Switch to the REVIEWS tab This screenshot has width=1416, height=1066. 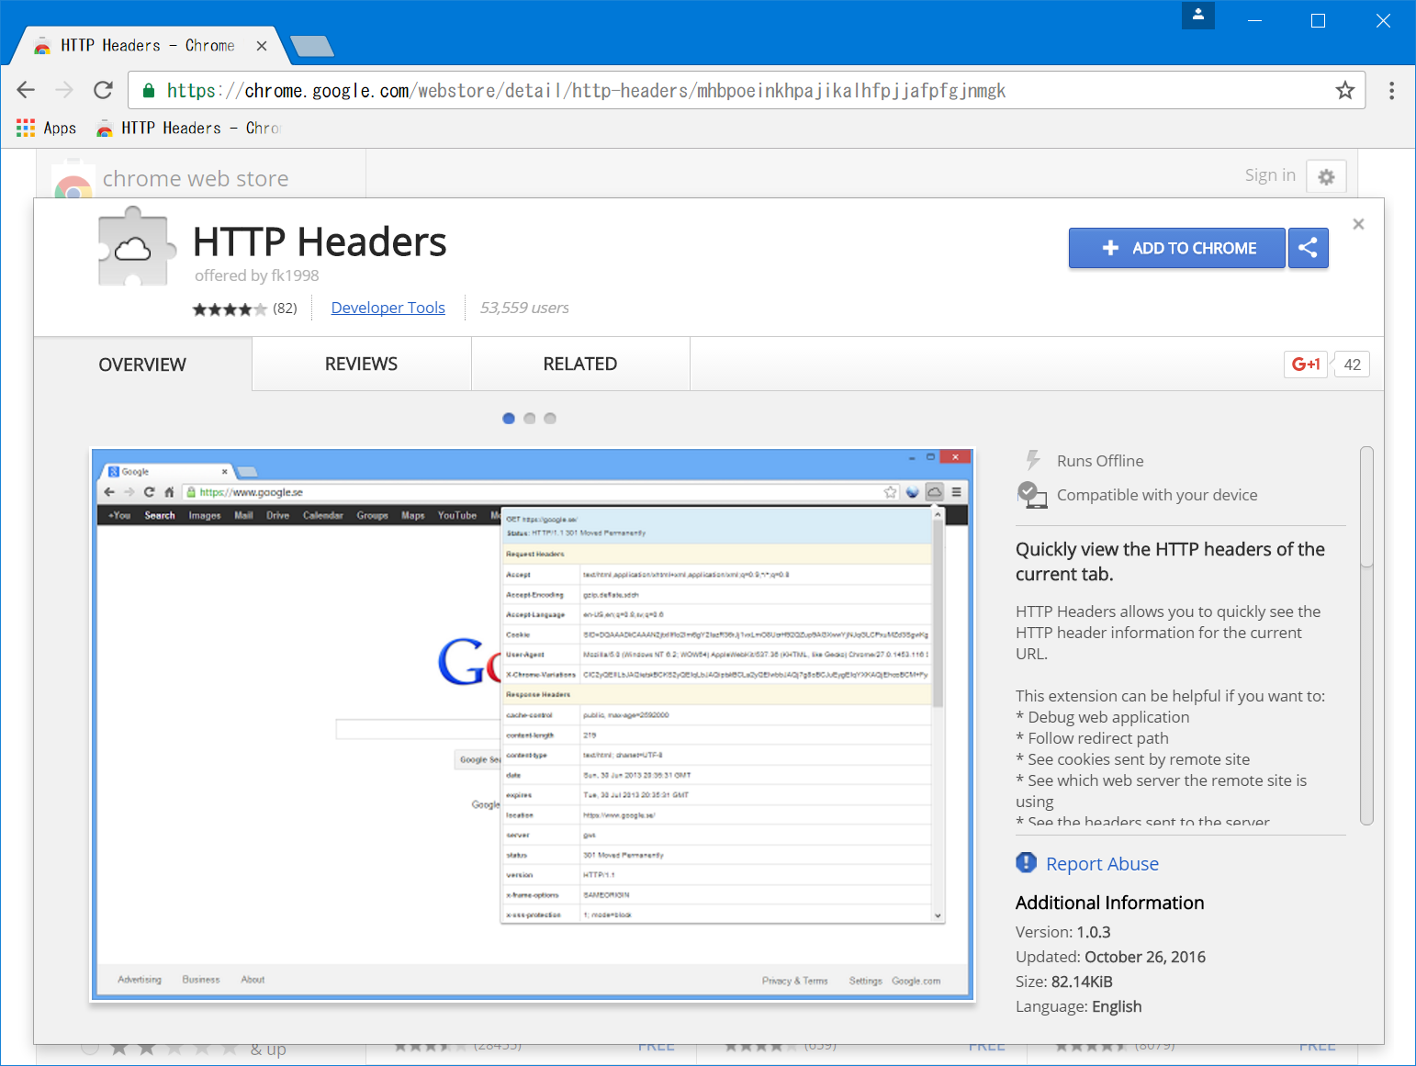362,365
